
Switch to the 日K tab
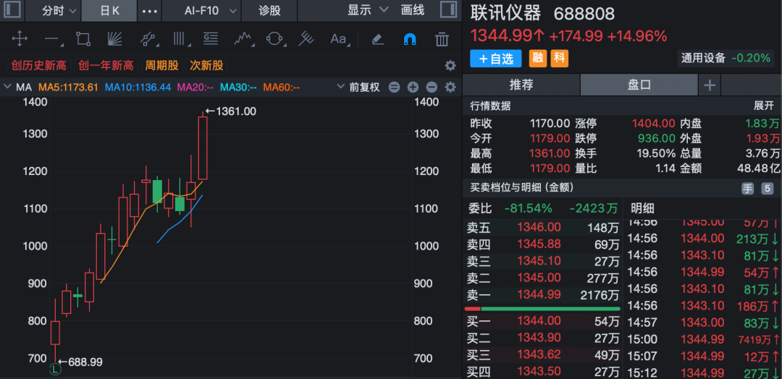click(x=110, y=10)
